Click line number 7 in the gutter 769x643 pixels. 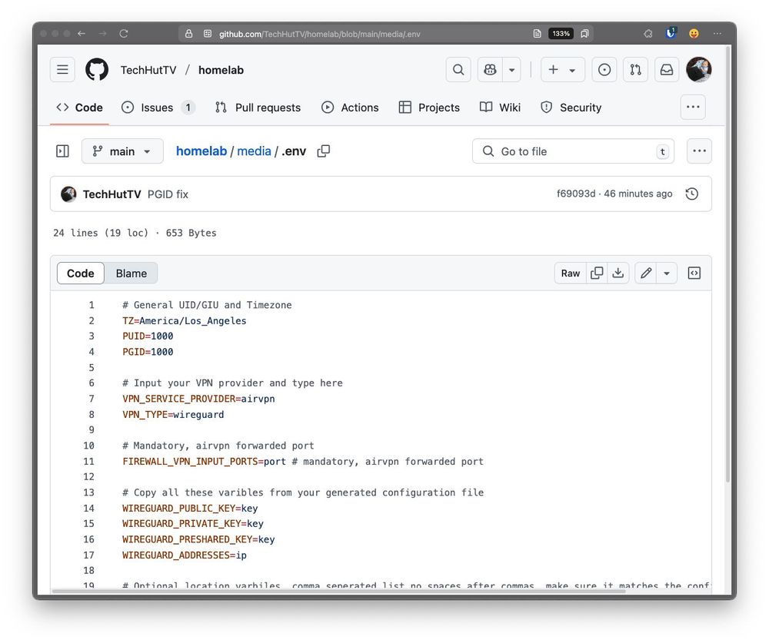[x=92, y=399]
